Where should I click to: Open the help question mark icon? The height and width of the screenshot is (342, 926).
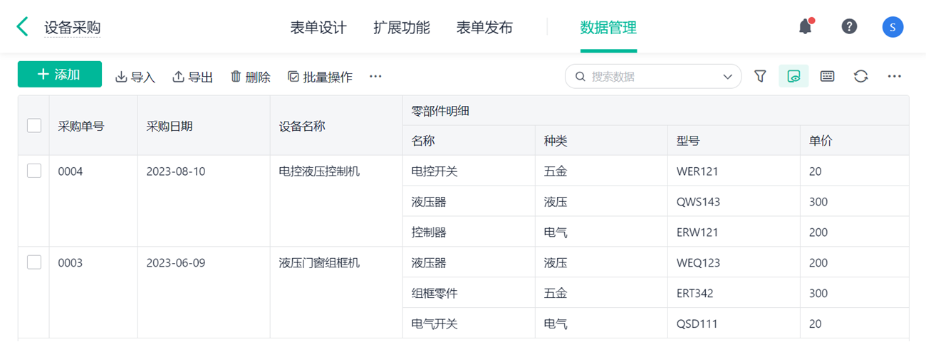[849, 27]
